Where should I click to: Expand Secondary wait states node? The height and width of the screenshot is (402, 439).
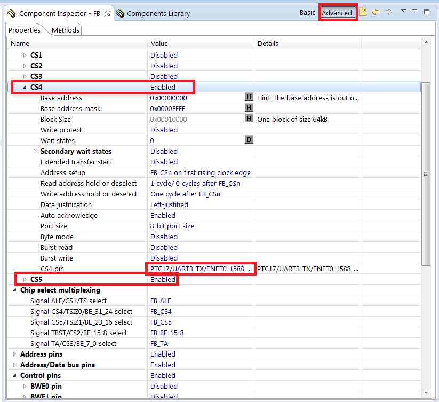pyautogui.click(x=35, y=151)
